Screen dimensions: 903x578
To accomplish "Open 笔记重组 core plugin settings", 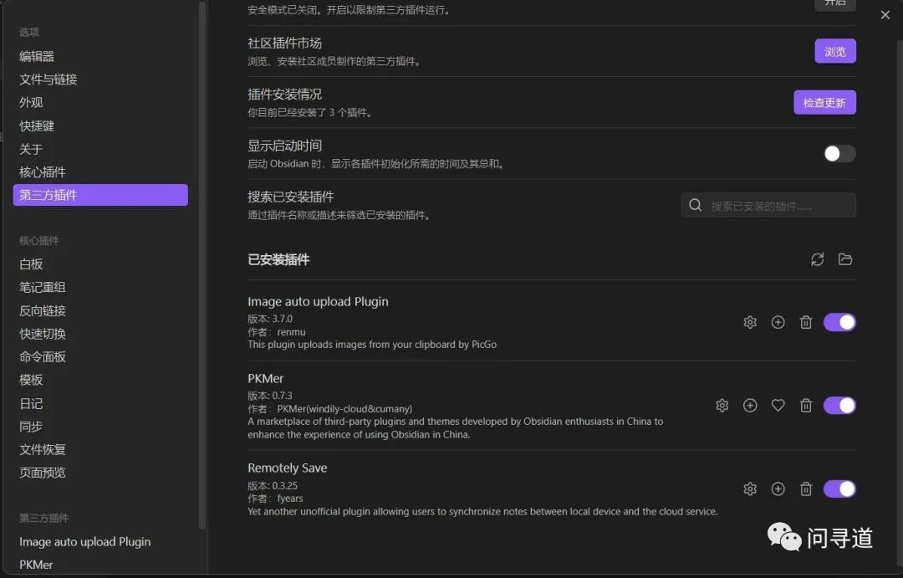I will click(101, 287).
